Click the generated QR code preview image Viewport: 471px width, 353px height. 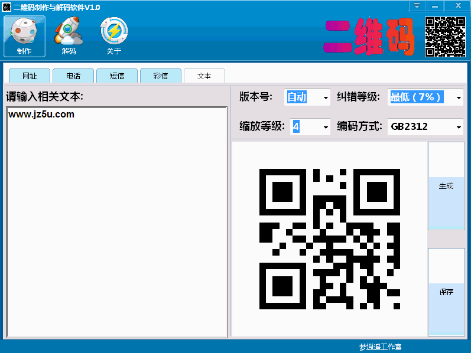[330, 239]
